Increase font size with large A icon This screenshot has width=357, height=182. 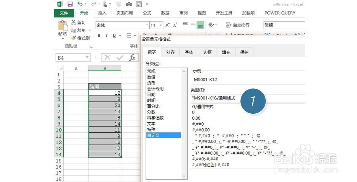[167, 25]
